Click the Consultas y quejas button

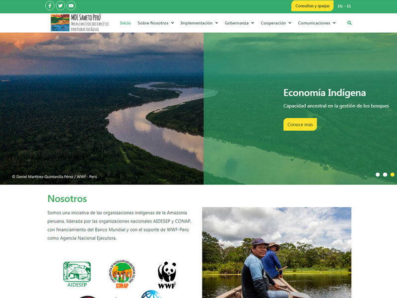coord(313,6)
